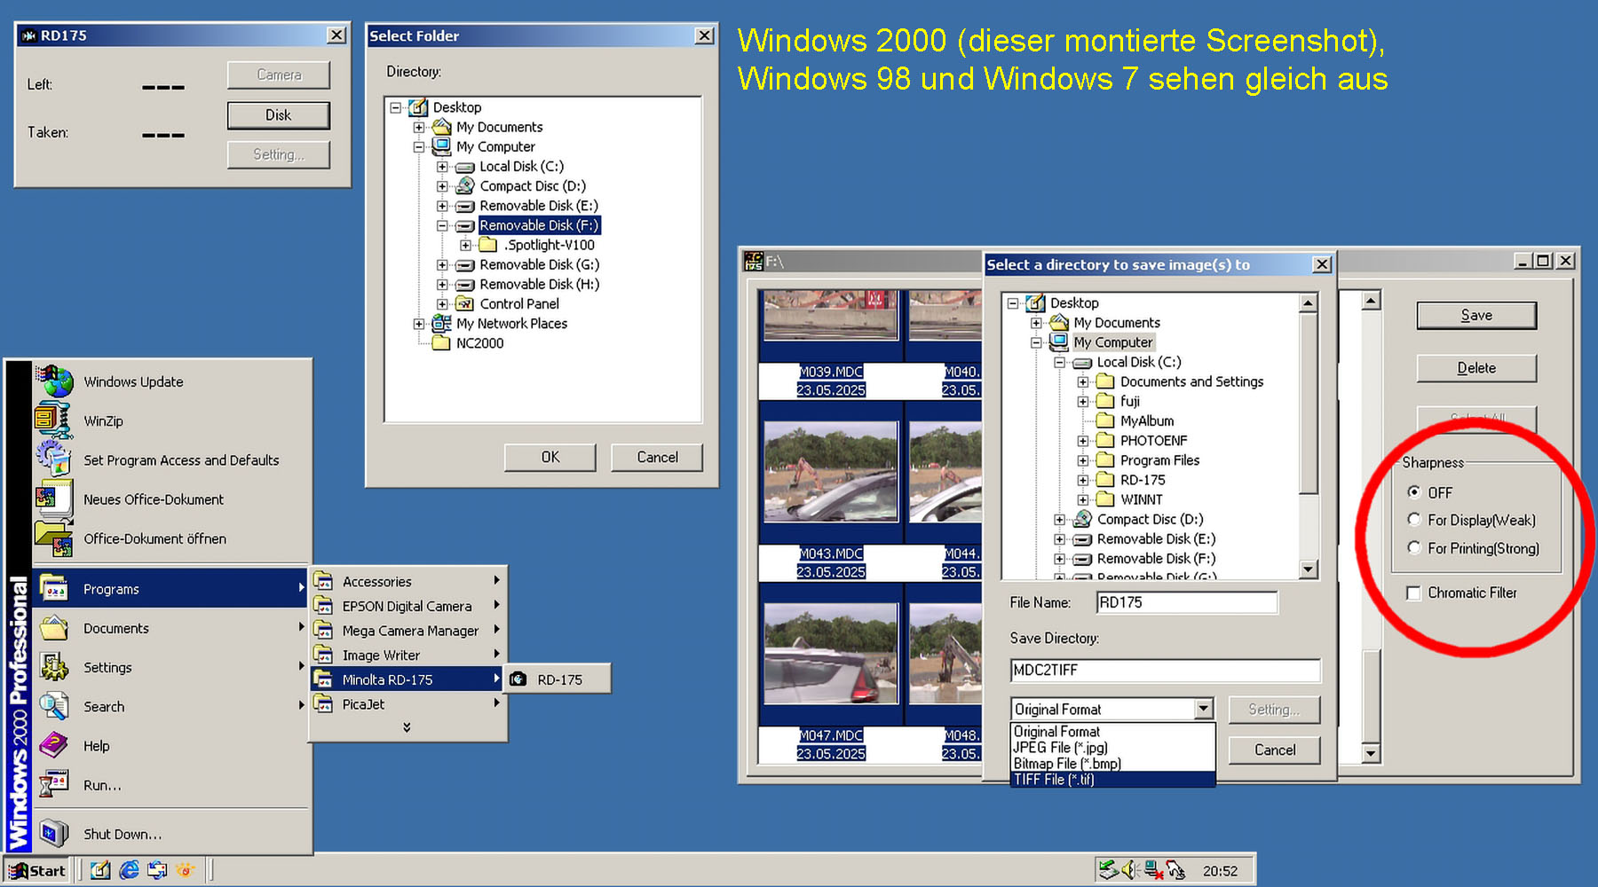
Task: Select fuji folder in save directory tree
Action: pos(1129,402)
